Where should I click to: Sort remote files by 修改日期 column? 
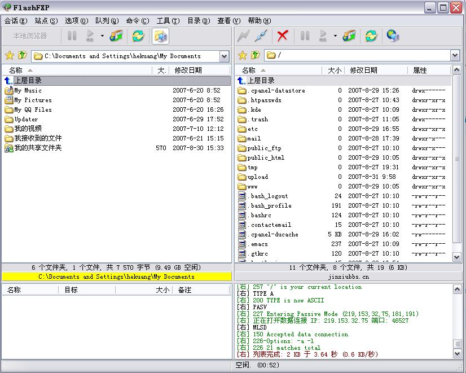coord(376,71)
